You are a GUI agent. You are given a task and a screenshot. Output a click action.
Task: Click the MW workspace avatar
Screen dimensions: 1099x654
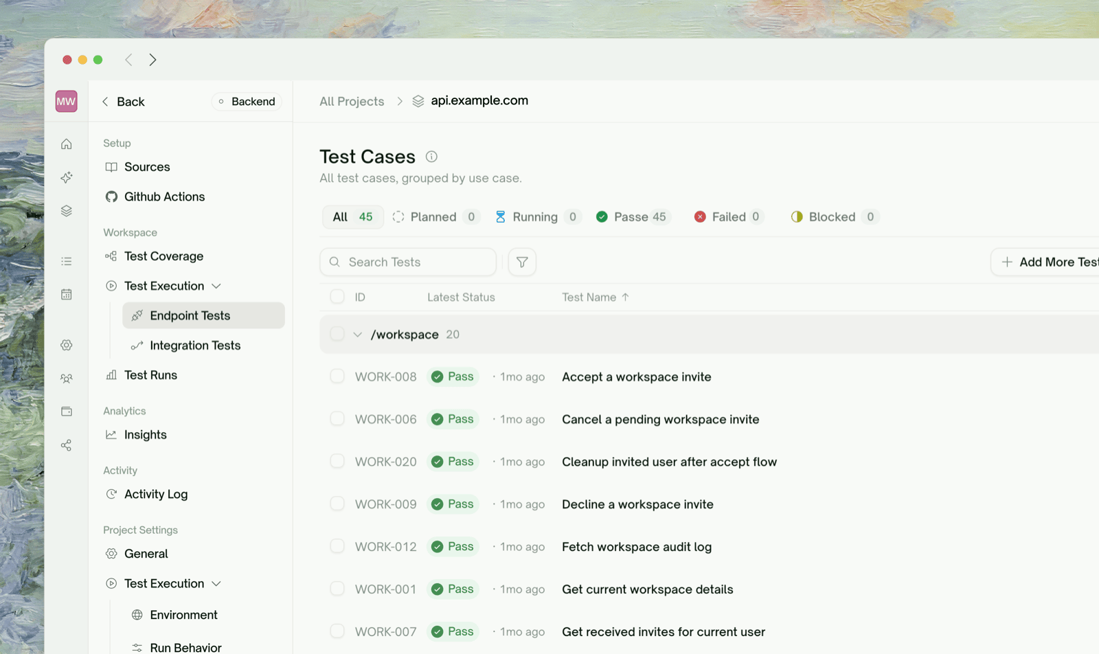pos(67,102)
